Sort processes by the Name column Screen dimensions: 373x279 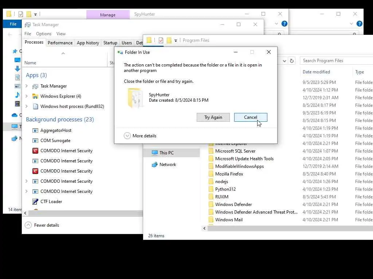(x=30, y=63)
